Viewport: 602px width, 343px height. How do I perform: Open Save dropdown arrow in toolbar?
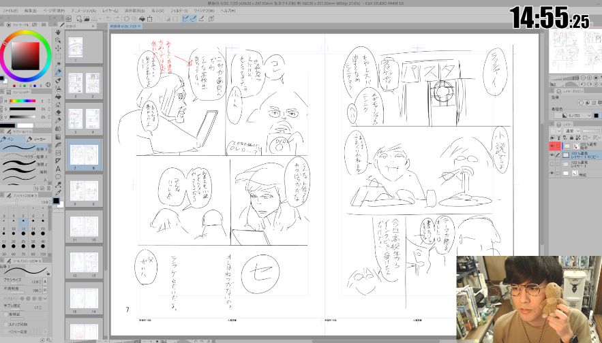pyautogui.click(x=100, y=18)
